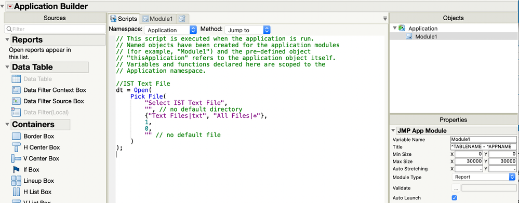519x203 pixels.
Task: Click the Application icon in Objects tree
Action: pos(402,29)
